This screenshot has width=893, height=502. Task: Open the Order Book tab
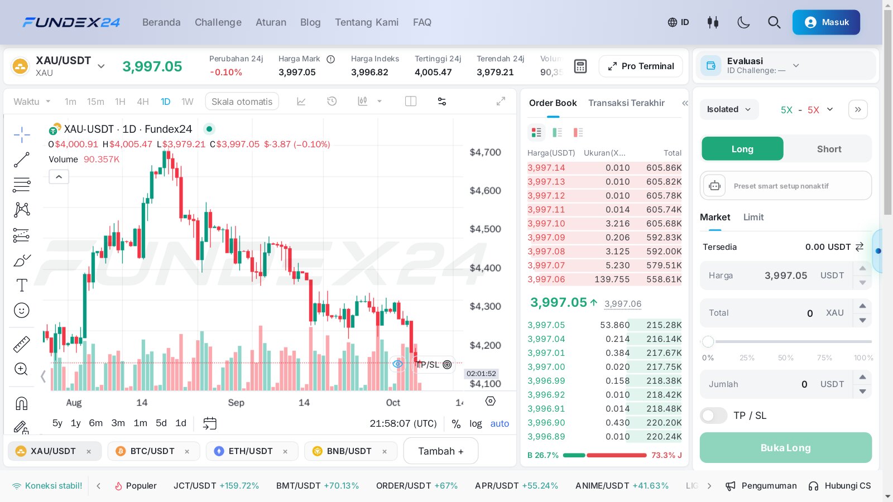[x=553, y=103]
